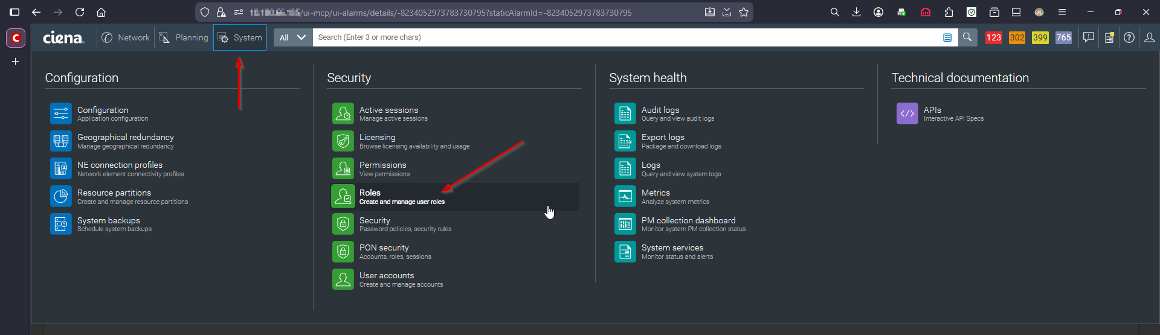Image resolution: width=1160 pixels, height=335 pixels.
Task: Show 302 major alarms count
Action: tap(1017, 37)
